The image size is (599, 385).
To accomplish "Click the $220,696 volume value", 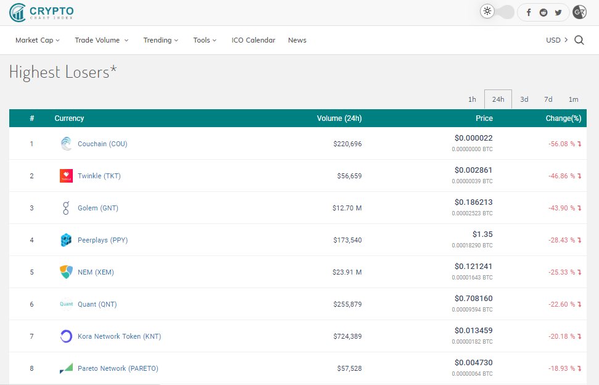I will 347,144.
